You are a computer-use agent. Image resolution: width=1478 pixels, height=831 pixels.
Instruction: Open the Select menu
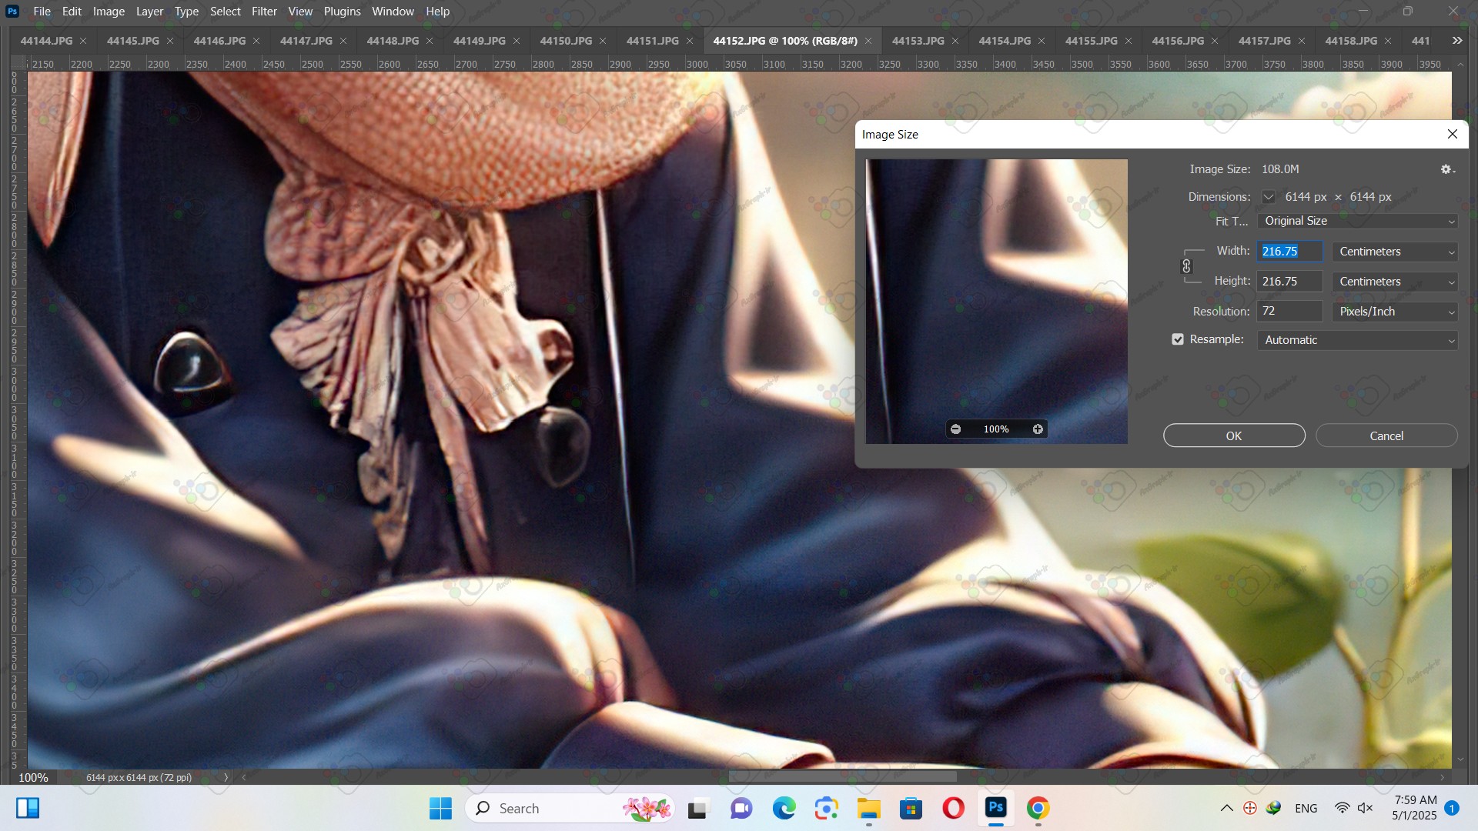226,12
